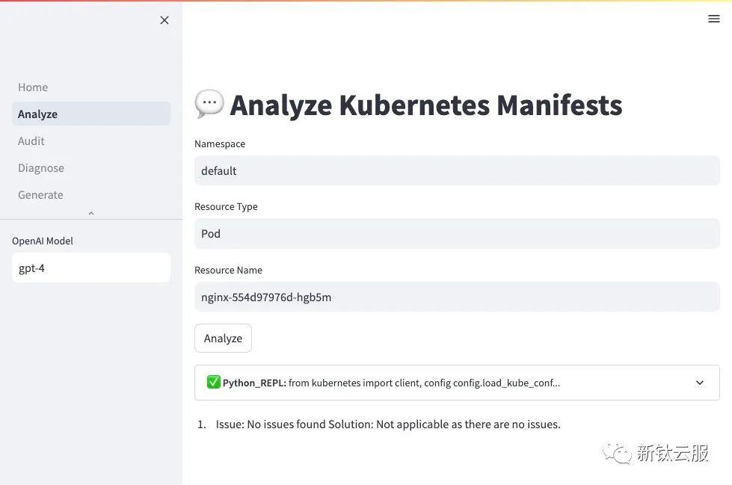Click the Resource Type field containing Pod
Image resolution: width=732 pixels, height=485 pixels.
click(x=457, y=234)
